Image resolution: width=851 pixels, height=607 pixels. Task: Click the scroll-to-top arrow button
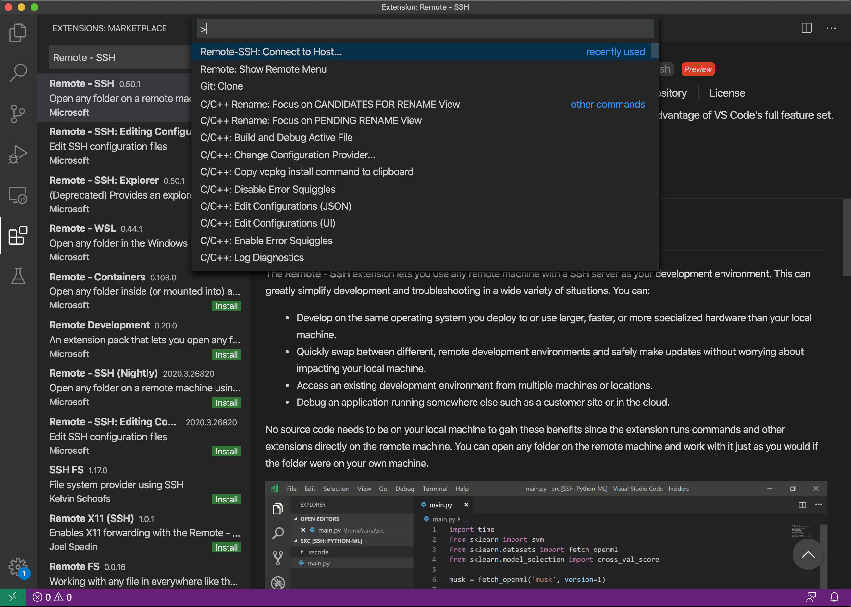click(x=808, y=554)
